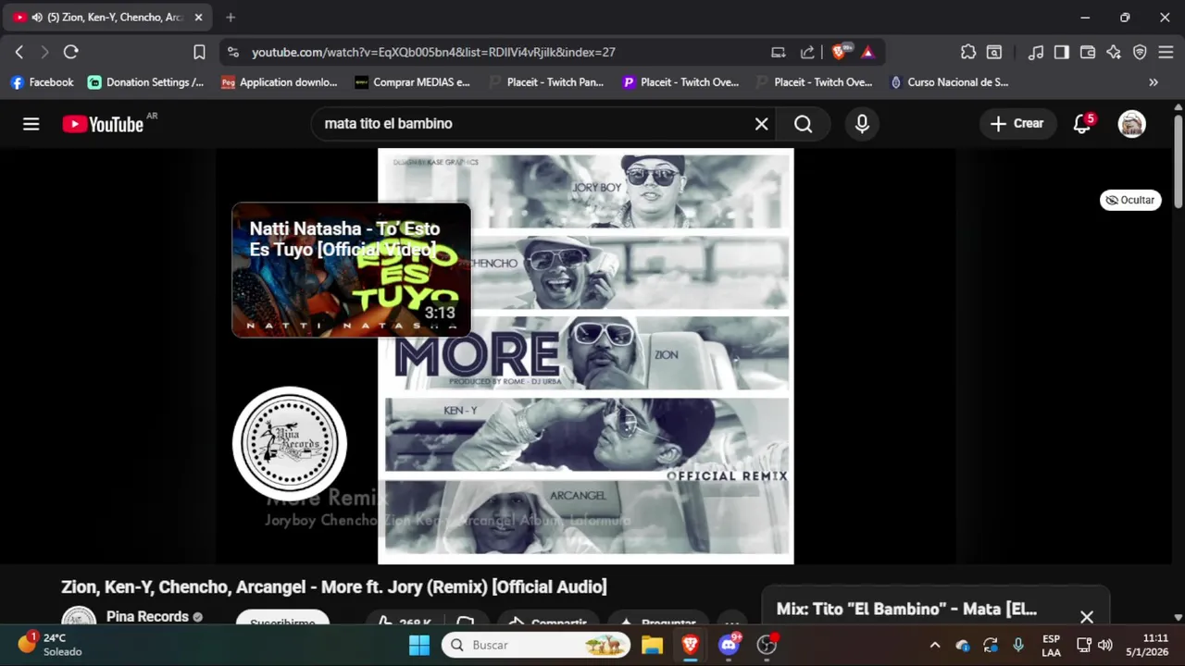Open Donation Settings bookmark
The height and width of the screenshot is (666, 1185).
click(x=146, y=82)
